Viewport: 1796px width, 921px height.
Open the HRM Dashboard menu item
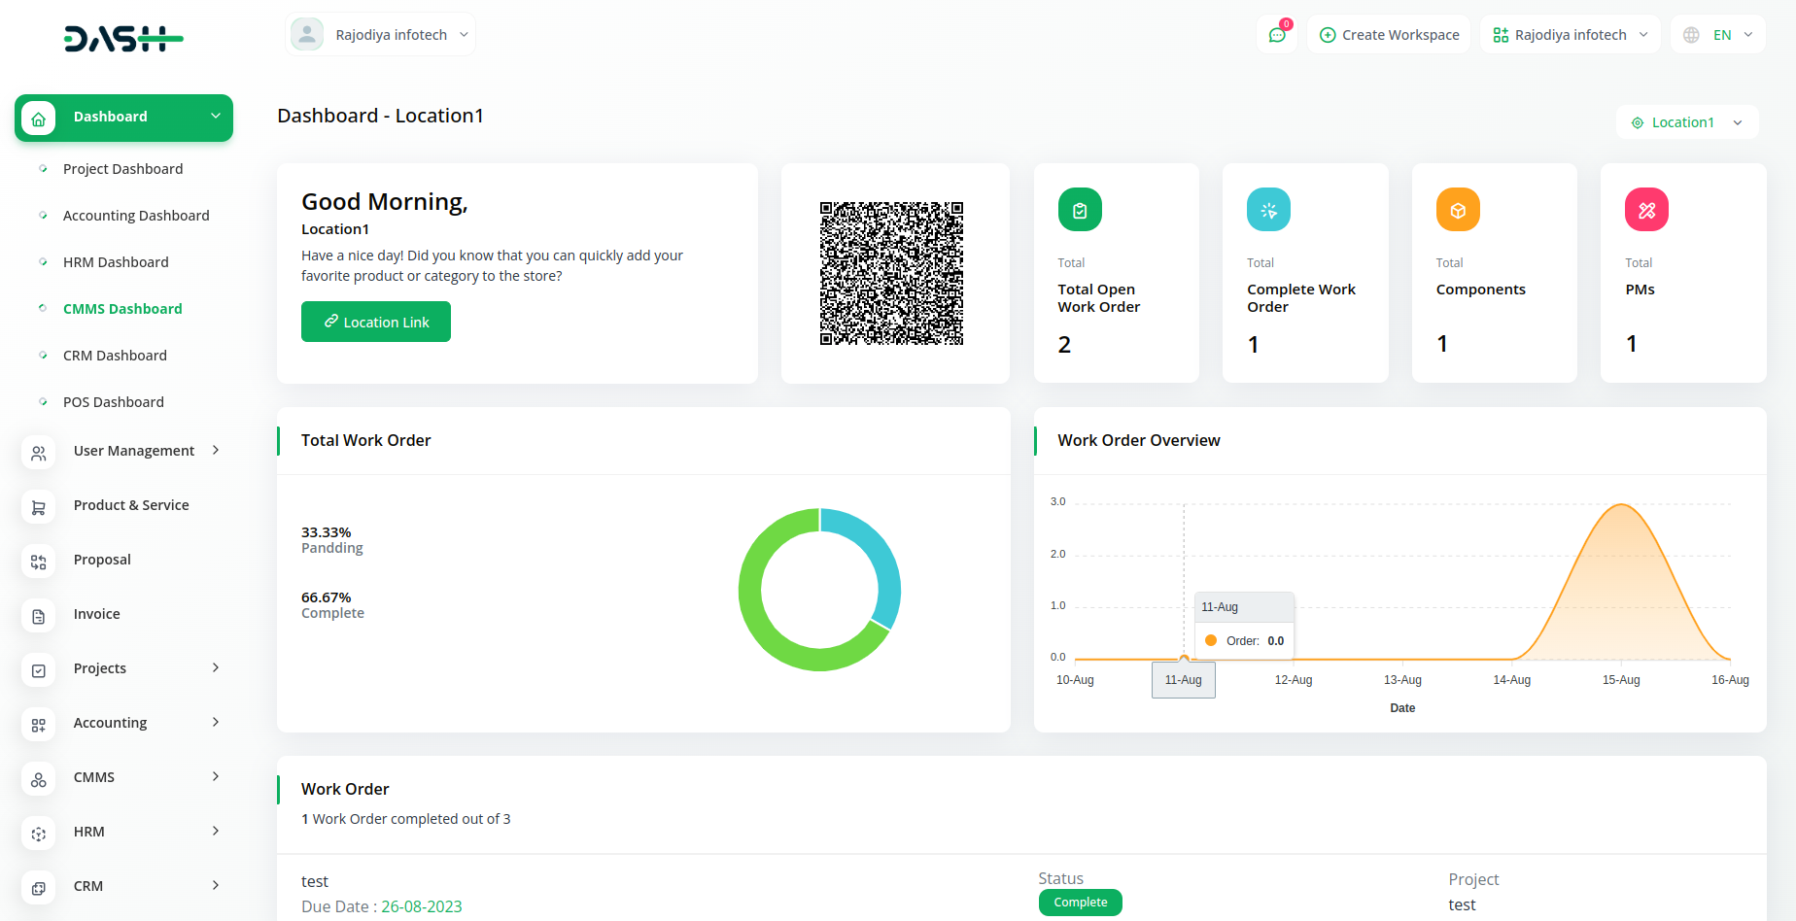point(116,262)
